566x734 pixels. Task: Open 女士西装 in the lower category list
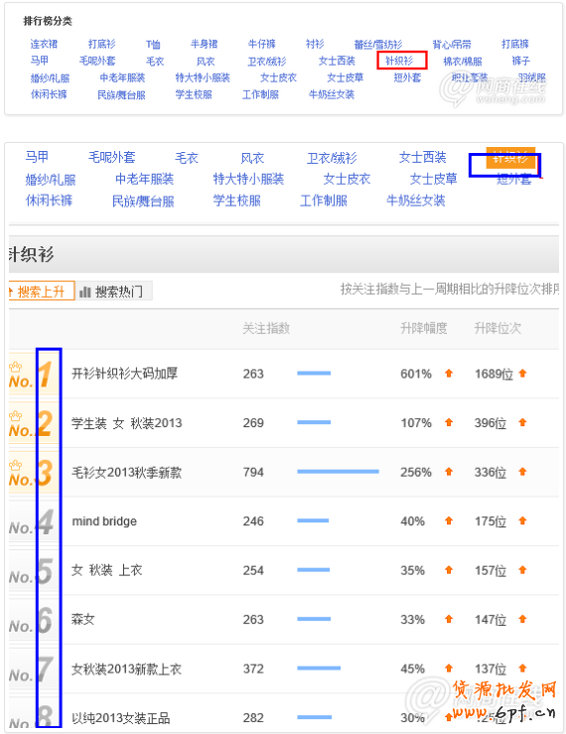[x=423, y=157]
